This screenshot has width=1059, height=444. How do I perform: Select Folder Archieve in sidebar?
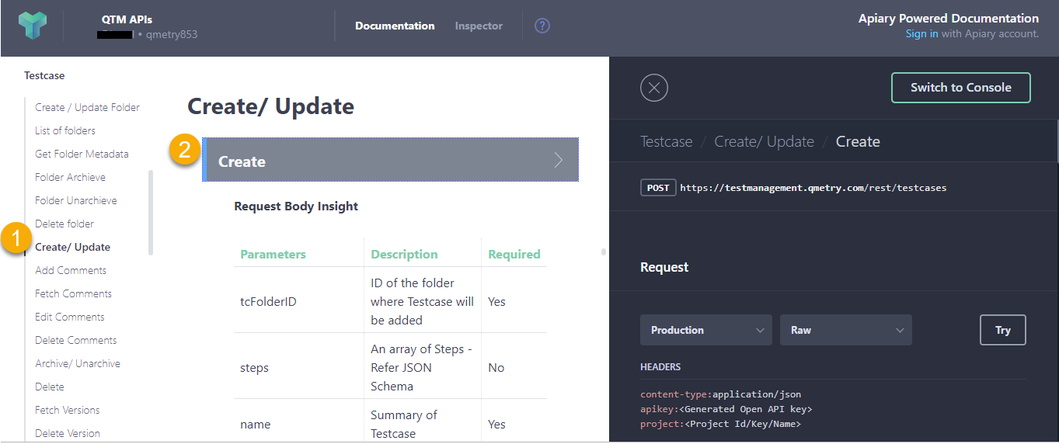[70, 177]
